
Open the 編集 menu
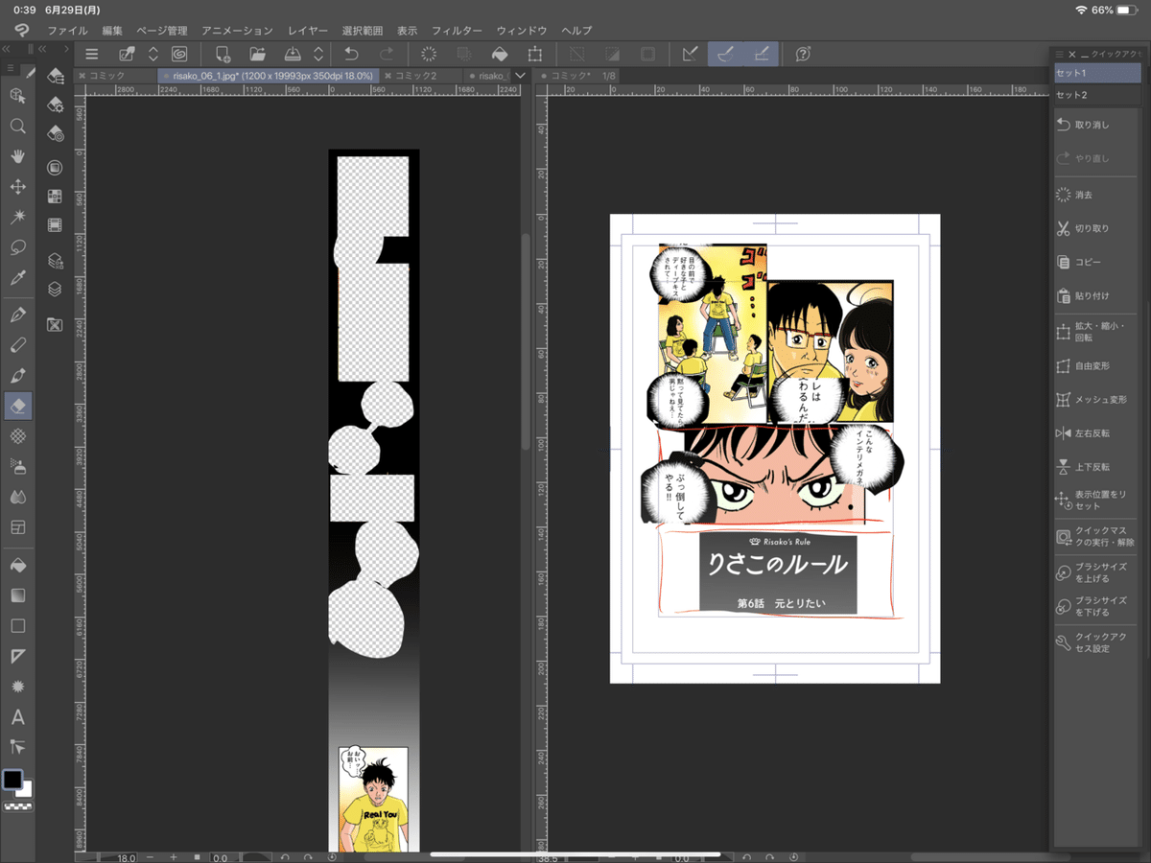point(112,31)
